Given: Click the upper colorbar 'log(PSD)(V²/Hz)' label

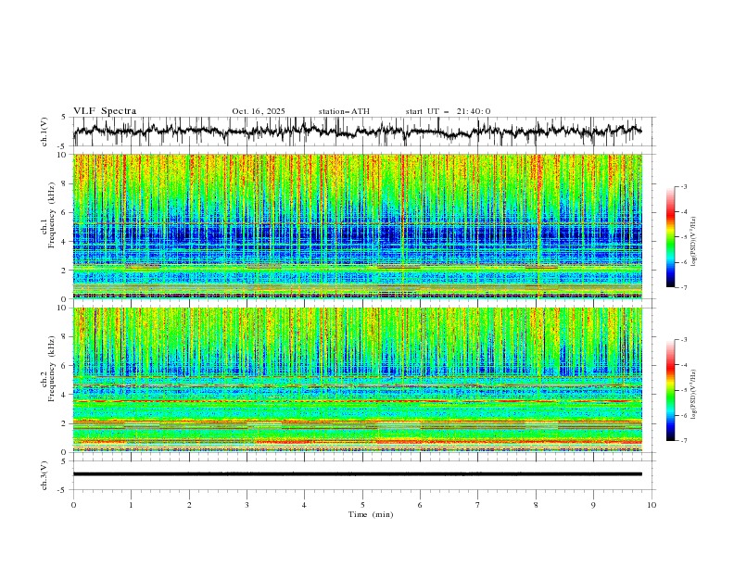Looking at the screenshot, I should coord(694,242).
